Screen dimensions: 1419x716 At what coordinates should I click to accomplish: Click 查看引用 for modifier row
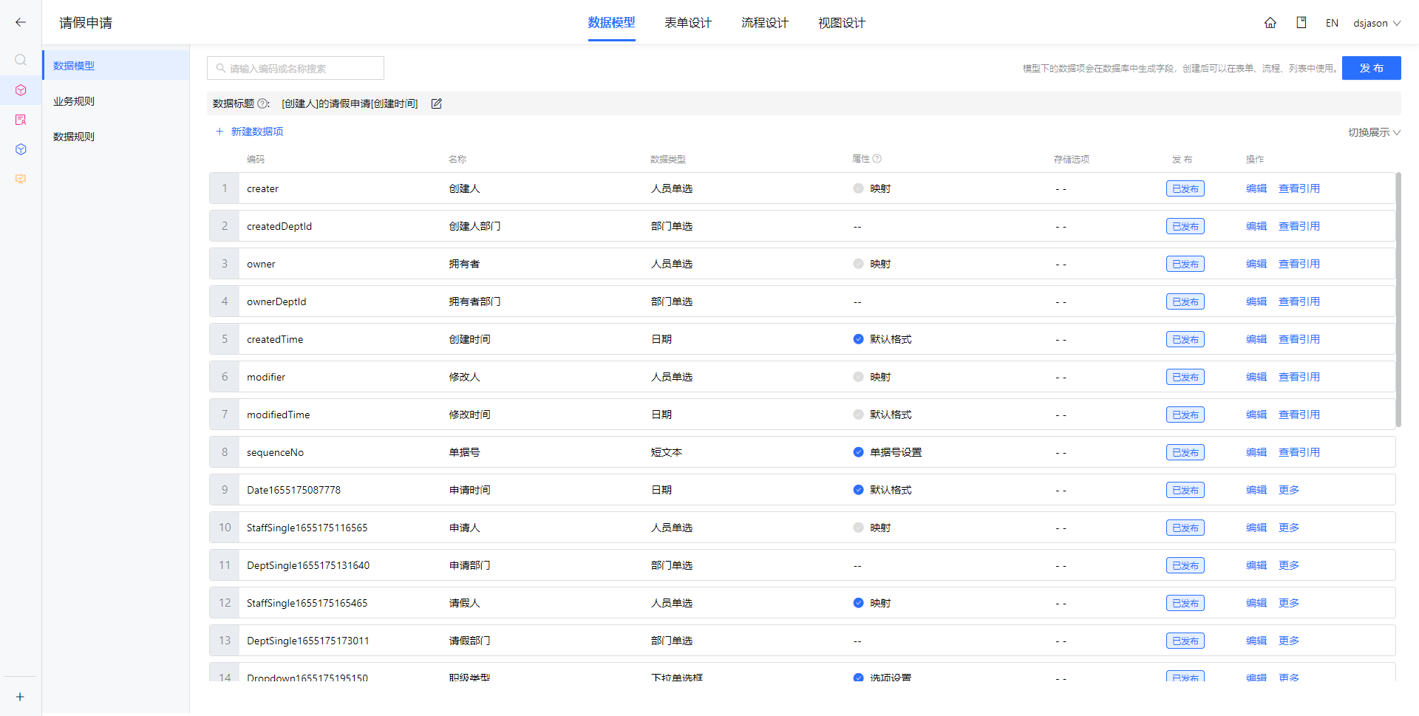[1299, 377]
